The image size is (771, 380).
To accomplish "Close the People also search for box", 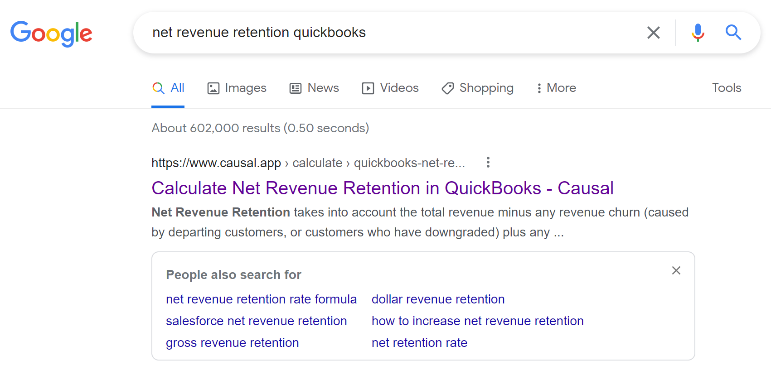I will click(x=676, y=270).
